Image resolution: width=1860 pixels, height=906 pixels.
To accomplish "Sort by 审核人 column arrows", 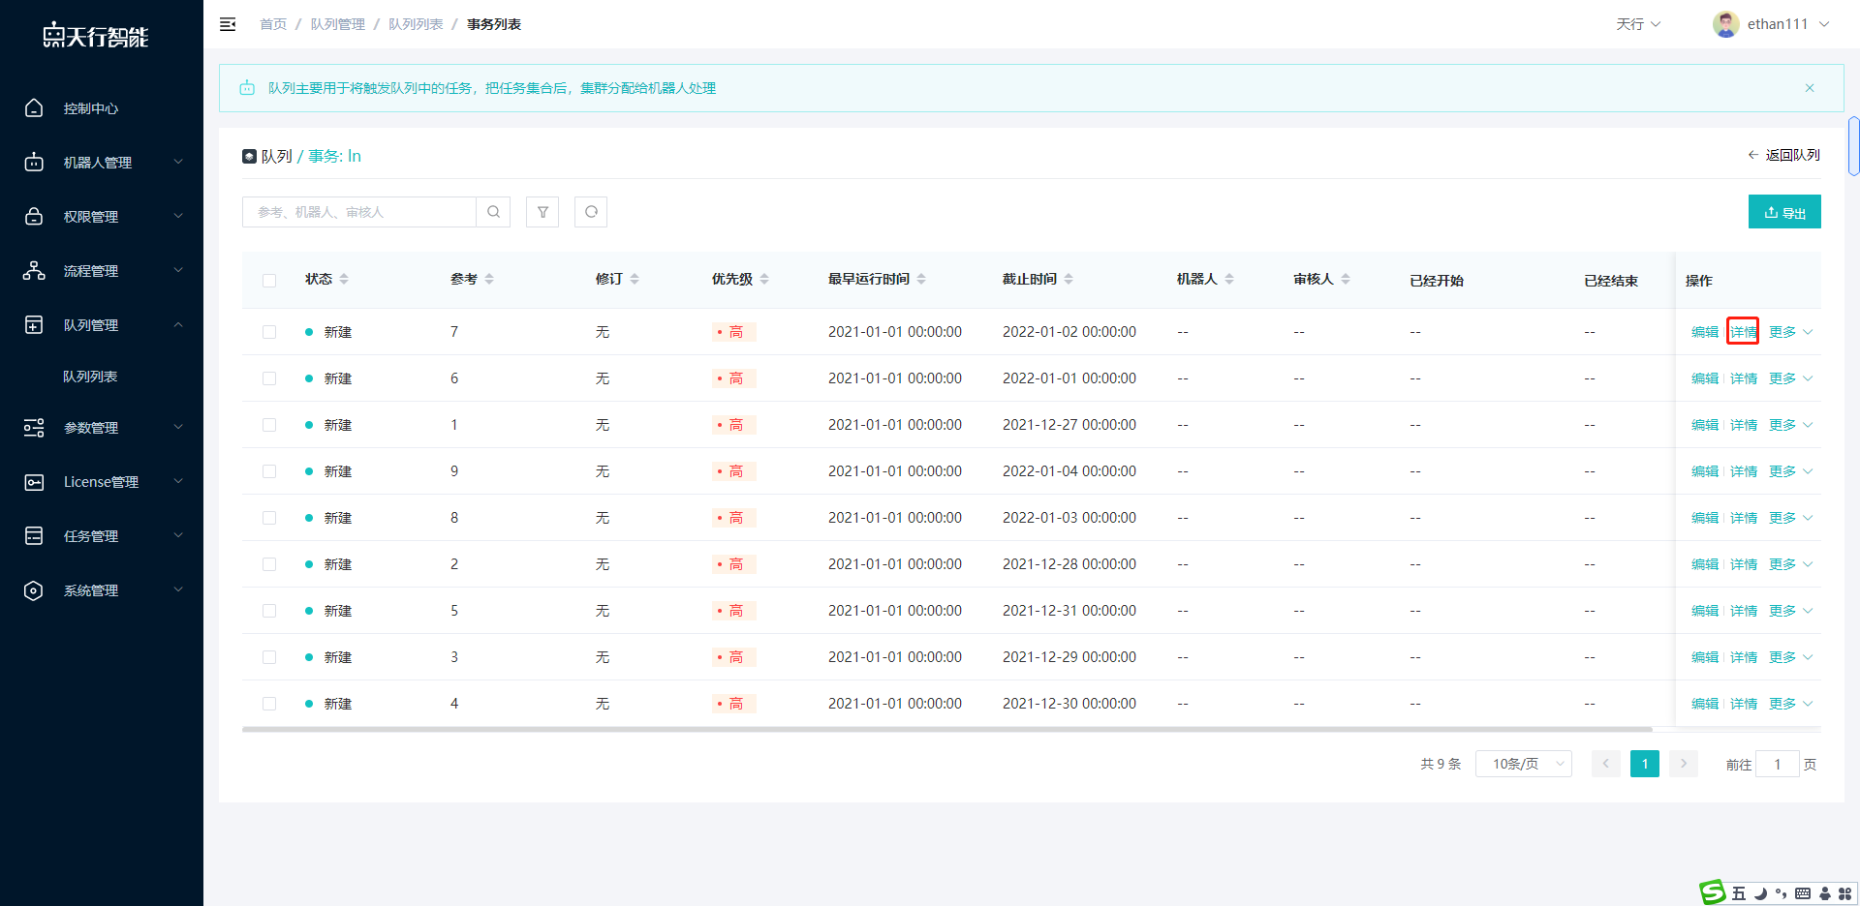I will coord(1346,280).
